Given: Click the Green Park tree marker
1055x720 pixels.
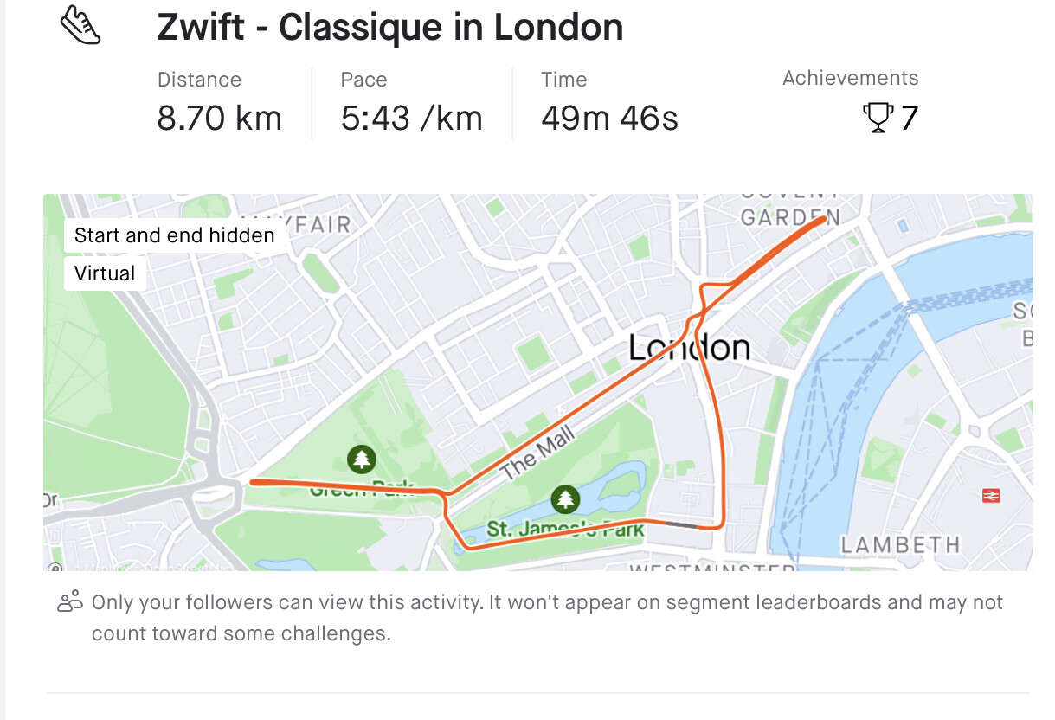Looking at the screenshot, I should click(x=361, y=460).
